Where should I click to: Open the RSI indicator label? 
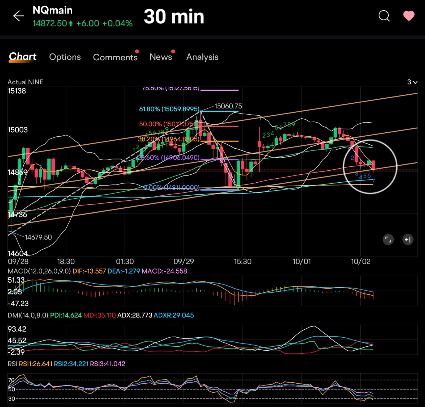[12, 364]
